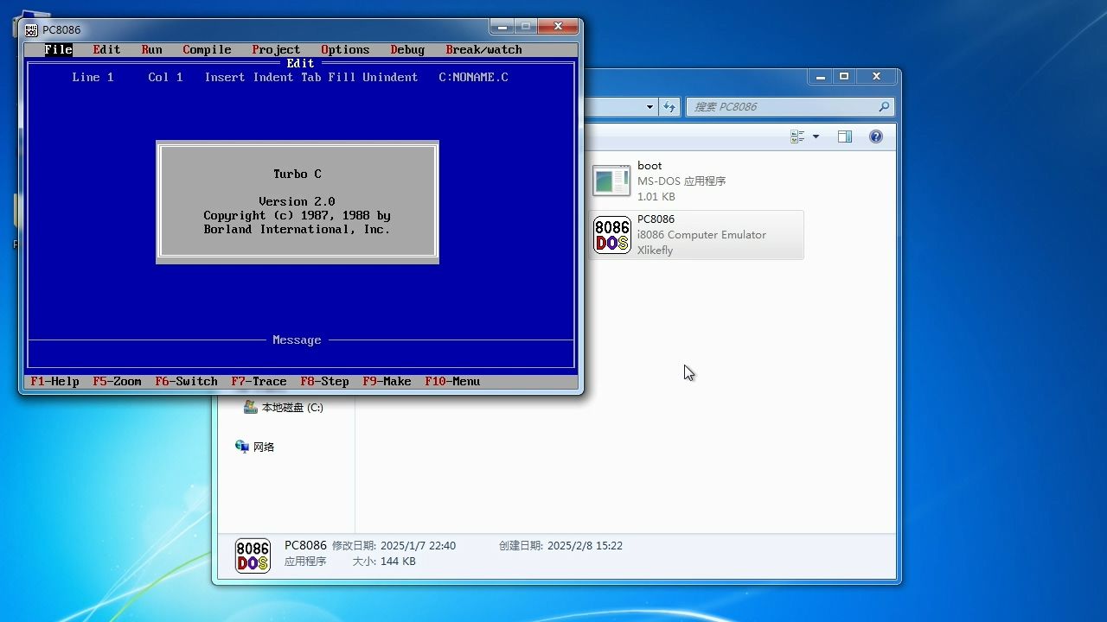Click the boot file name text
Screen dimensions: 1107x622
pyautogui.click(x=649, y=166)
